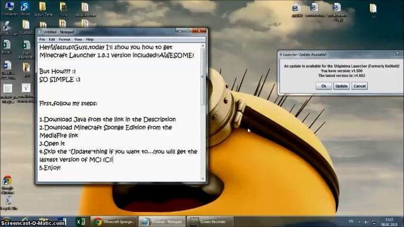Viewport: 404px width, 227px height.
Task: Click the line starting 'Hey!Wassup?Guys,today'
Action: pyautogui.click(x=106, y=47)
